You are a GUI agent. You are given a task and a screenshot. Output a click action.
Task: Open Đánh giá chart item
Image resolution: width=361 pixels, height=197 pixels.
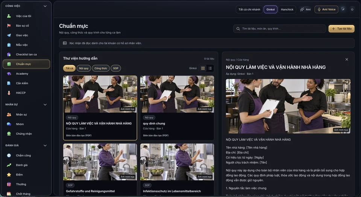26,165
